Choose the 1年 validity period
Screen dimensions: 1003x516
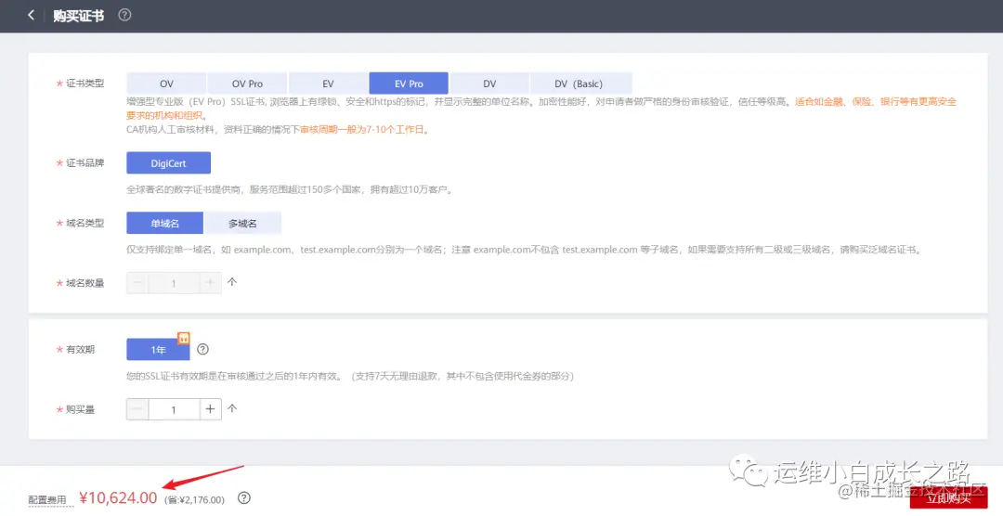click(158, 350)
